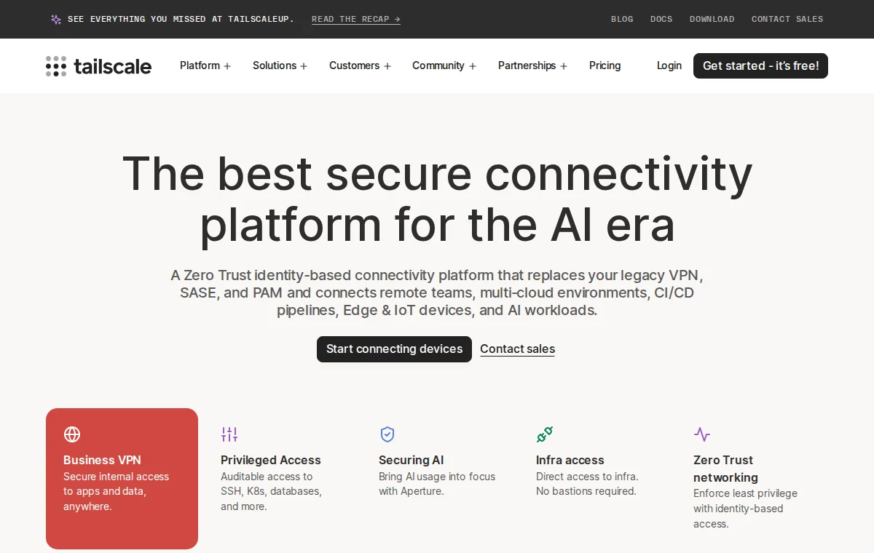Click the shield check icon above Securing AI
The image size is (874, 553).
click(x=387, y=434)
